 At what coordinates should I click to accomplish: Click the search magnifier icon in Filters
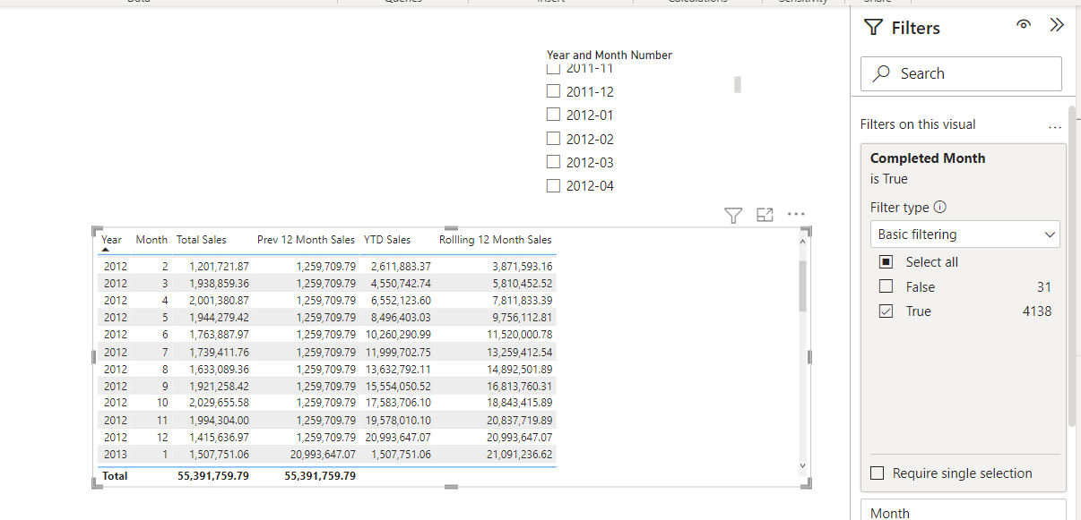coord(882,73)
